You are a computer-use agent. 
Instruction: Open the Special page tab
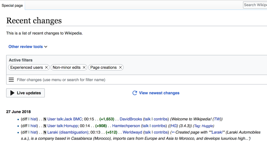[12, 5]
